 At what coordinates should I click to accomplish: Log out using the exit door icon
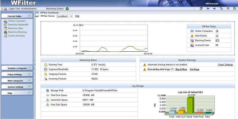235,9
